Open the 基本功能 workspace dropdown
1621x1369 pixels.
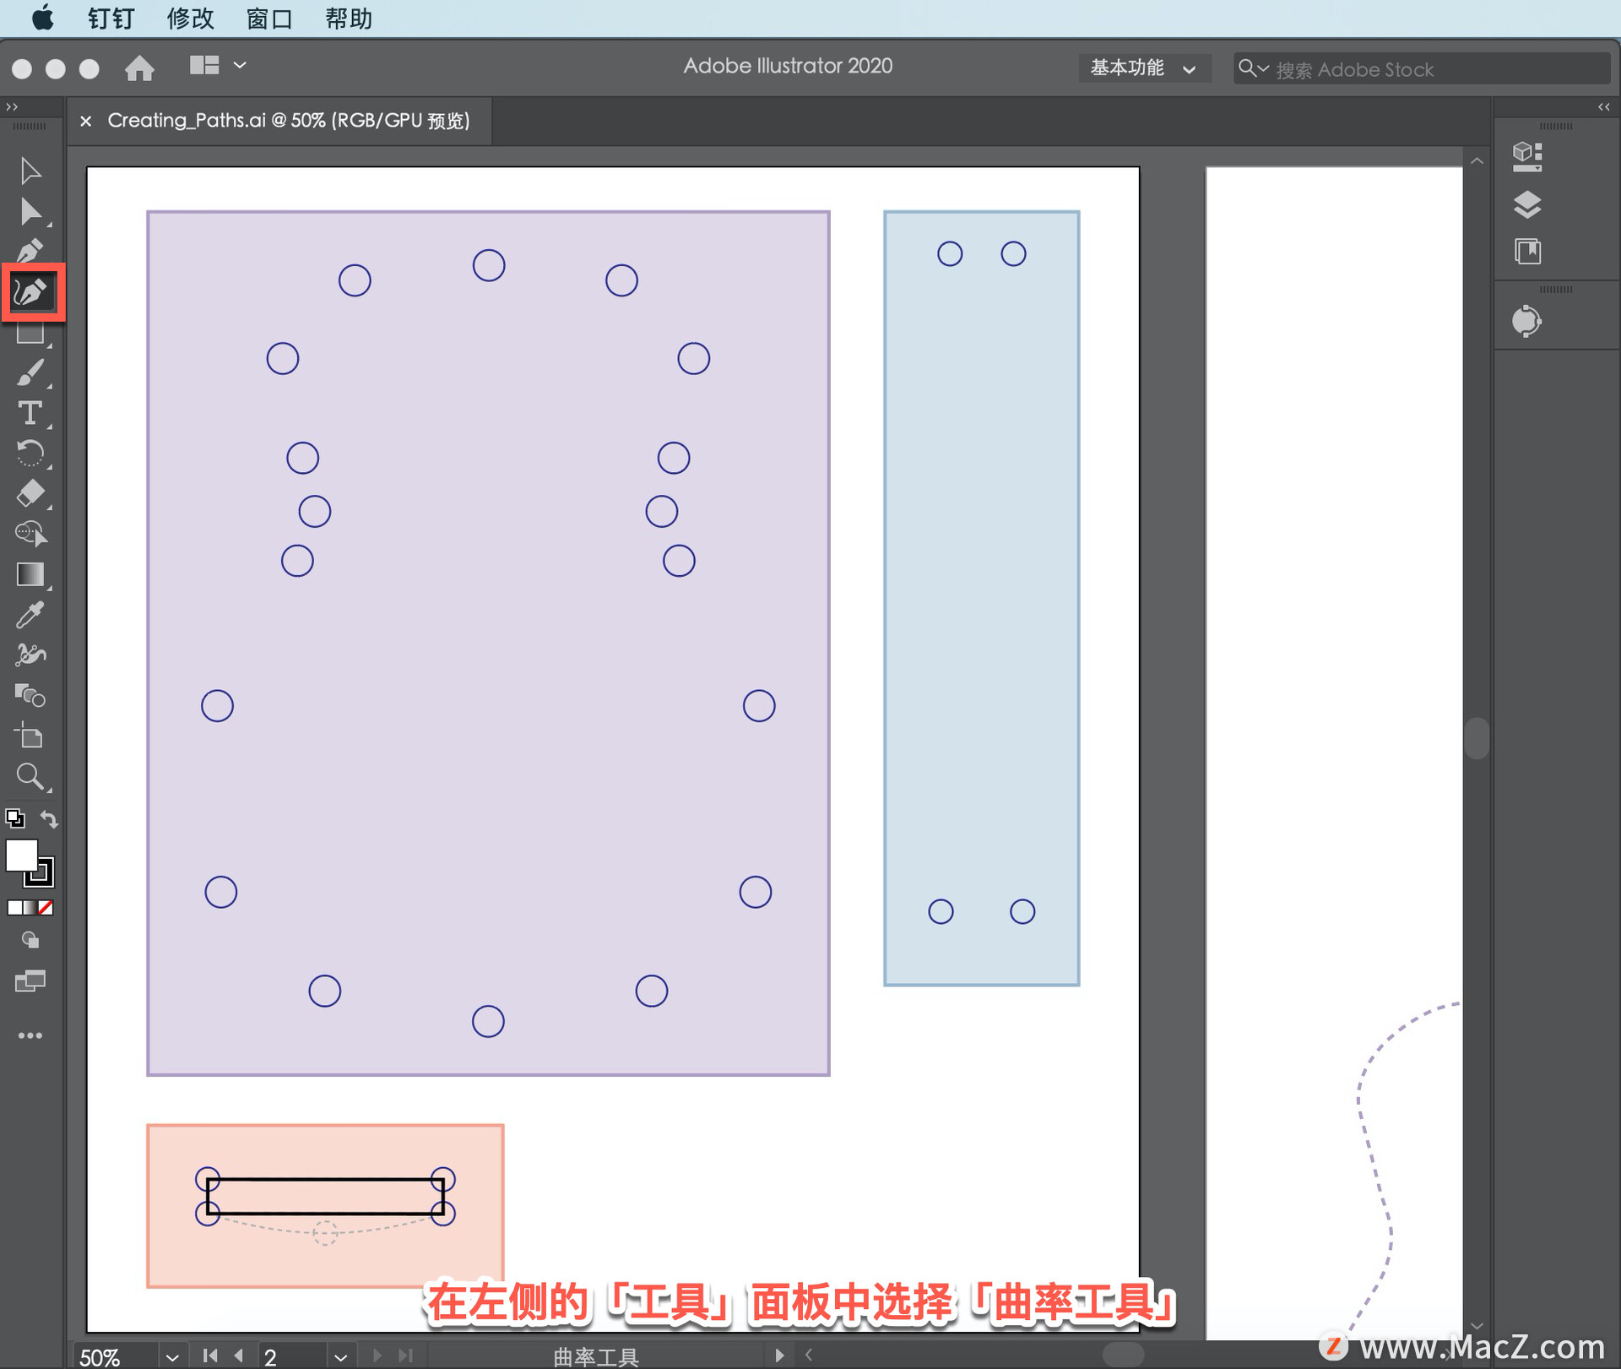(1143, 68)
